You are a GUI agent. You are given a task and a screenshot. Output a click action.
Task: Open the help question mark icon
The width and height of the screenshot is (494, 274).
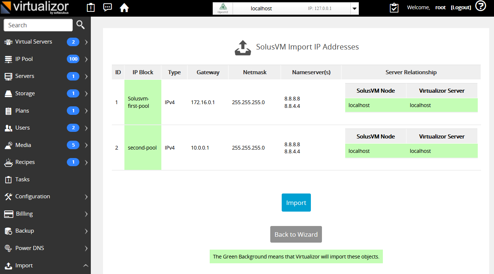coord(480,6)
